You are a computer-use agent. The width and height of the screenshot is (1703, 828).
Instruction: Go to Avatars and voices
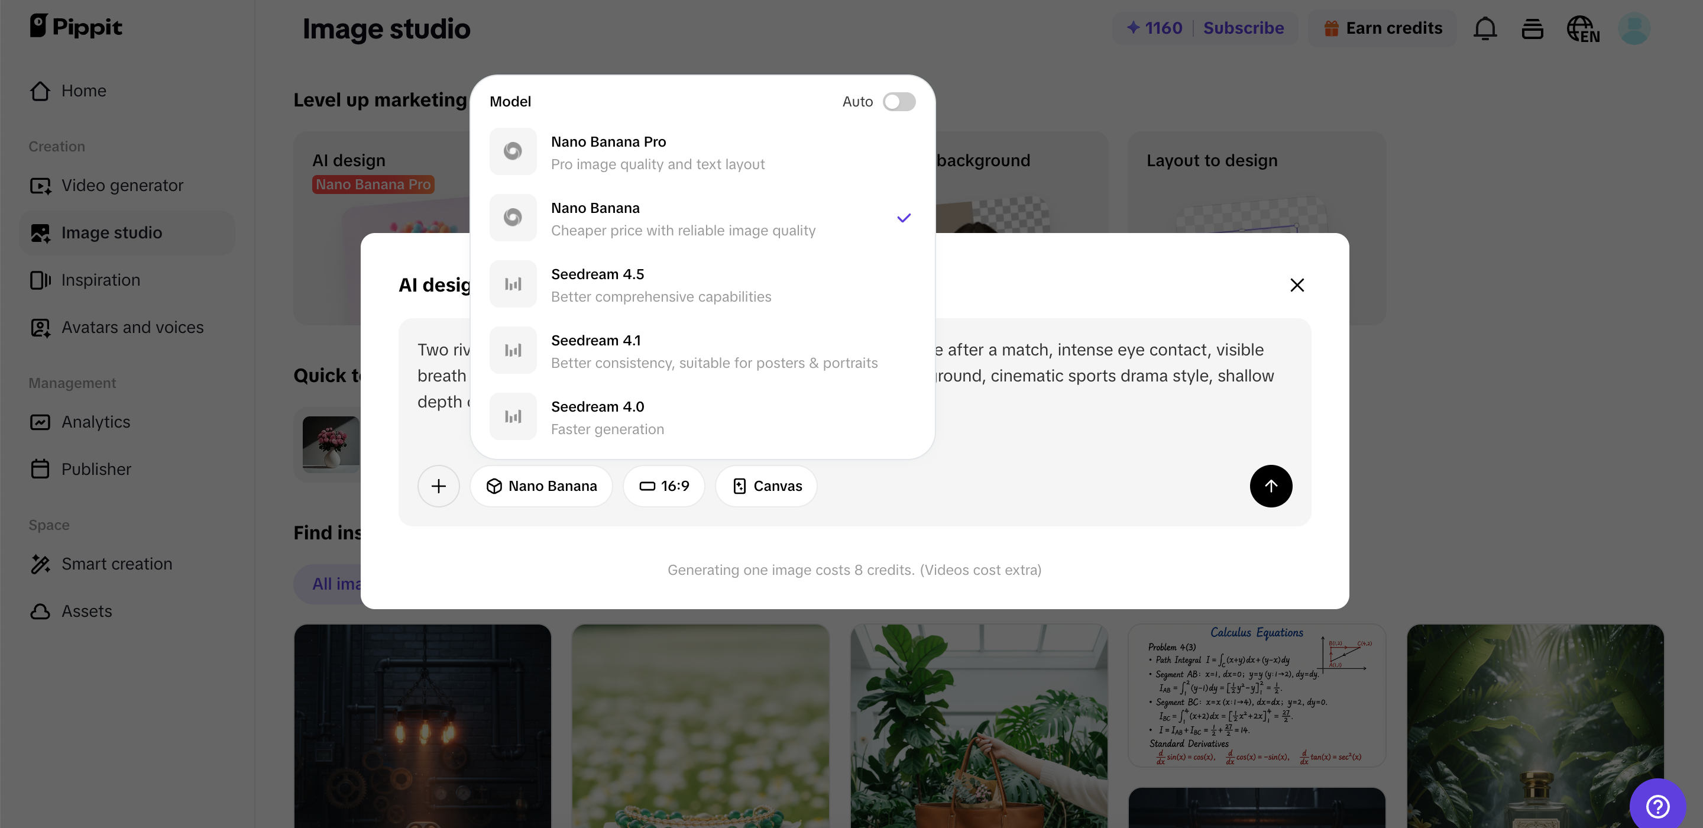(x=132, y=328)
